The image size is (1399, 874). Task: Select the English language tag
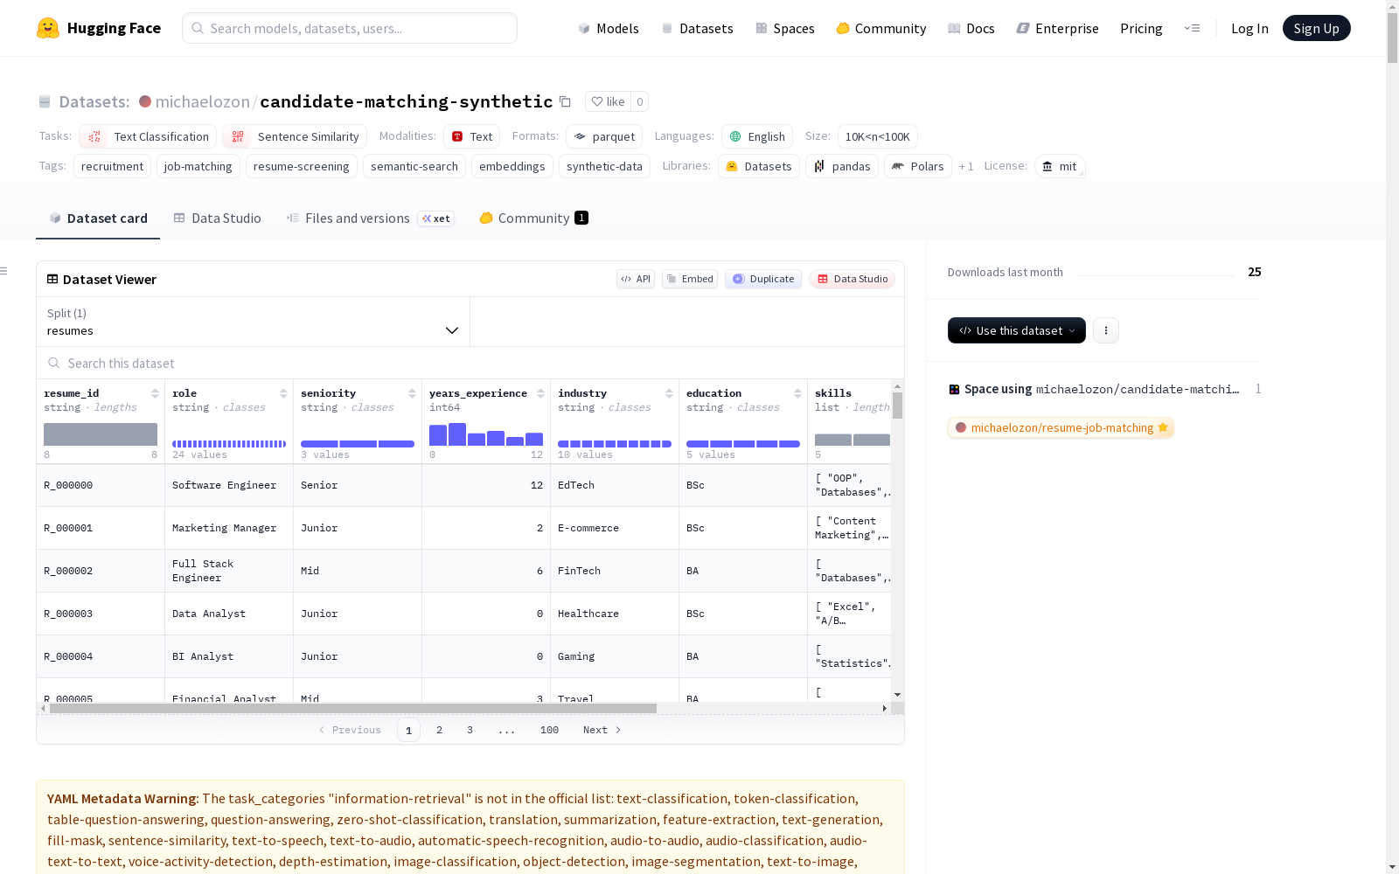point(757,136)
